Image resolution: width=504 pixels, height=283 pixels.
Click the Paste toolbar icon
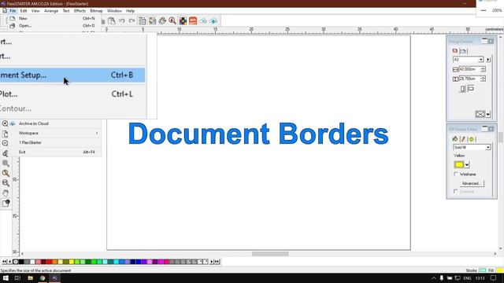tap(111, 21)
